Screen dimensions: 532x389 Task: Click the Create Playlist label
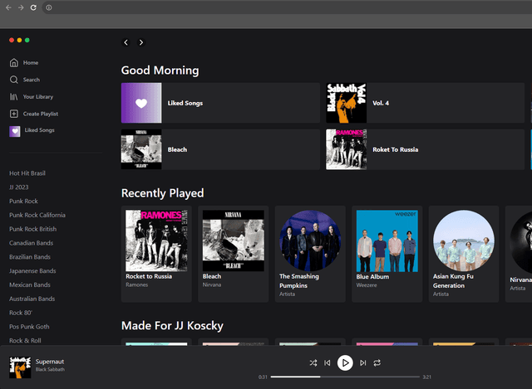click(41, 114)
